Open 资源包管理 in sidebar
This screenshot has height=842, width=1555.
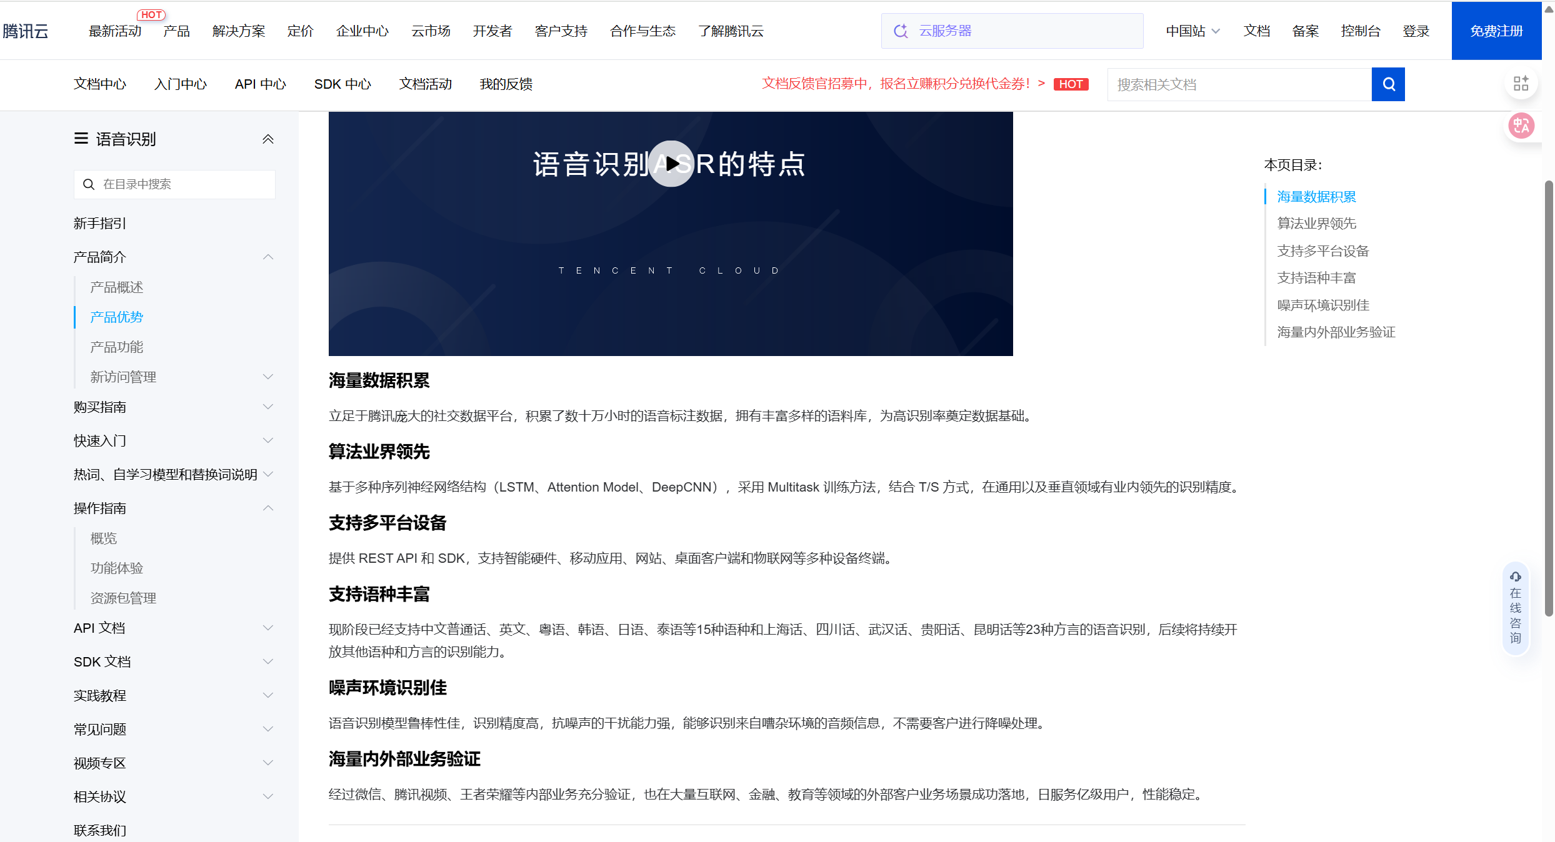point(123,598)
